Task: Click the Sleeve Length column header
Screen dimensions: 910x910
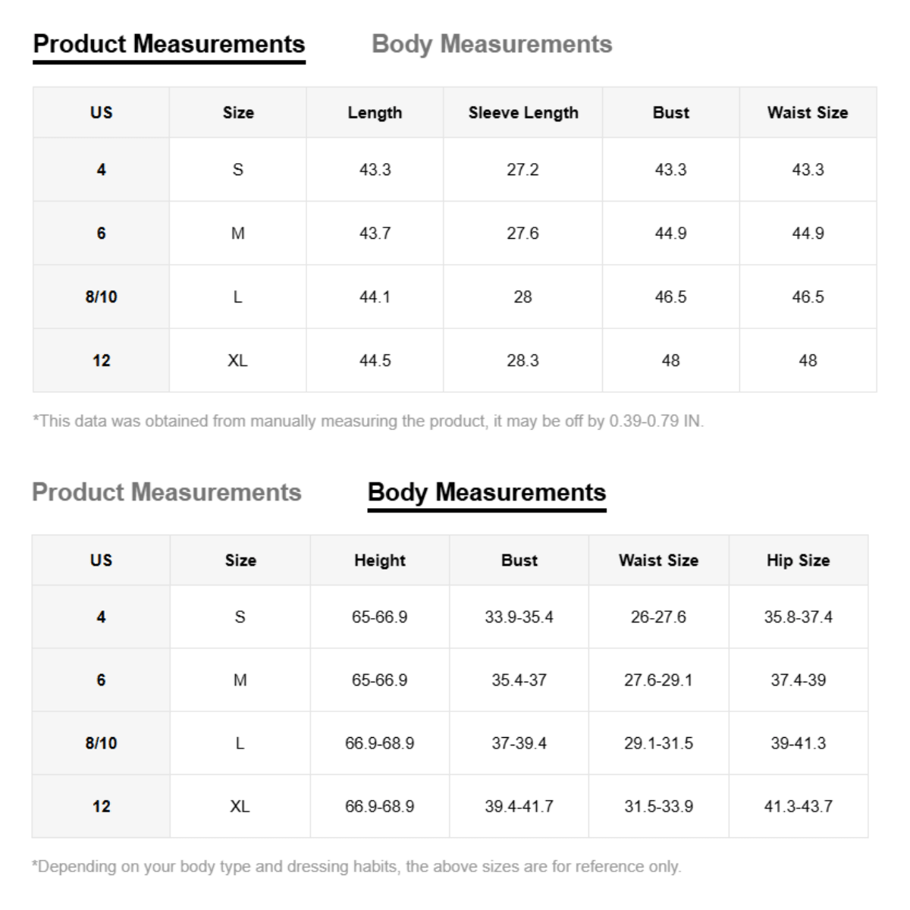Action: pos(523,112)
